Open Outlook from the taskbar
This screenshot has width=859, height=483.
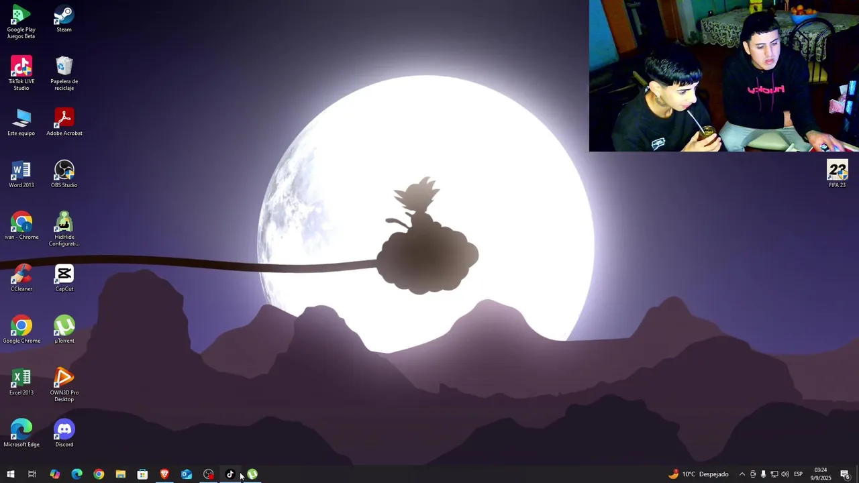click(x=187, y=474)
